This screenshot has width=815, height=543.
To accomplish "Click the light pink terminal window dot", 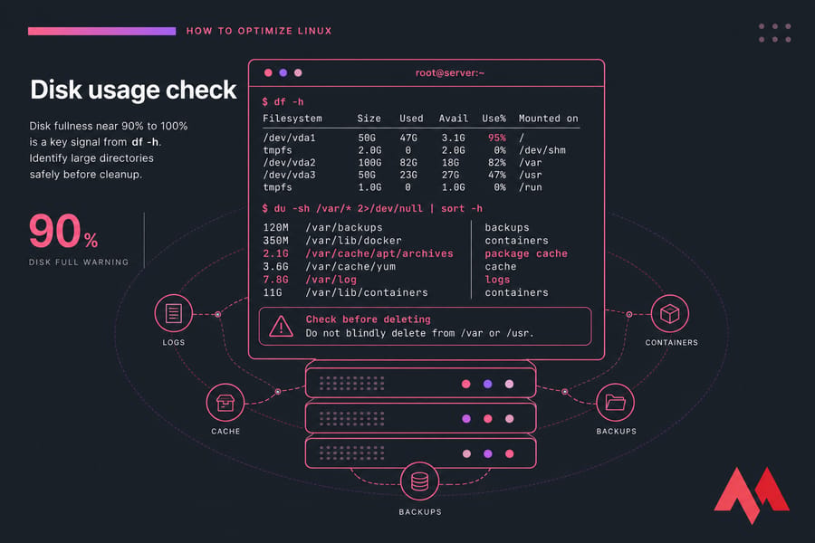I will 298,72.
